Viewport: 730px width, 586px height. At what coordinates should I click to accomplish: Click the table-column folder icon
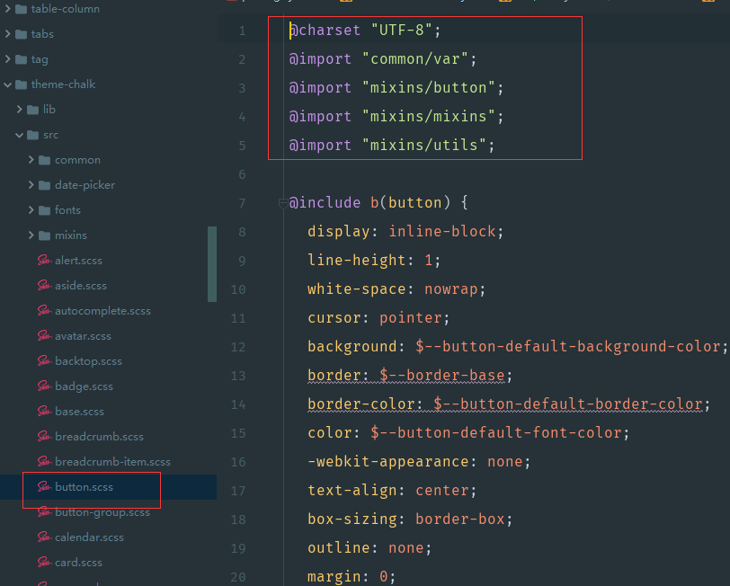tap(21, 9)
